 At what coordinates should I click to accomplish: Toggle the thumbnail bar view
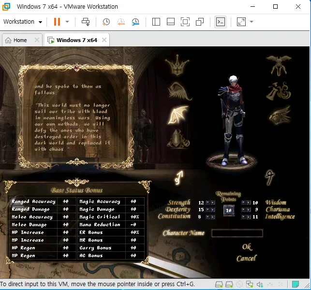tap(171, 22)
